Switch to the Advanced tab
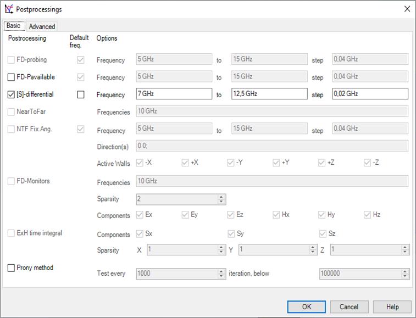Viewport: 416px width, 318px height. (x=42, y=26)
